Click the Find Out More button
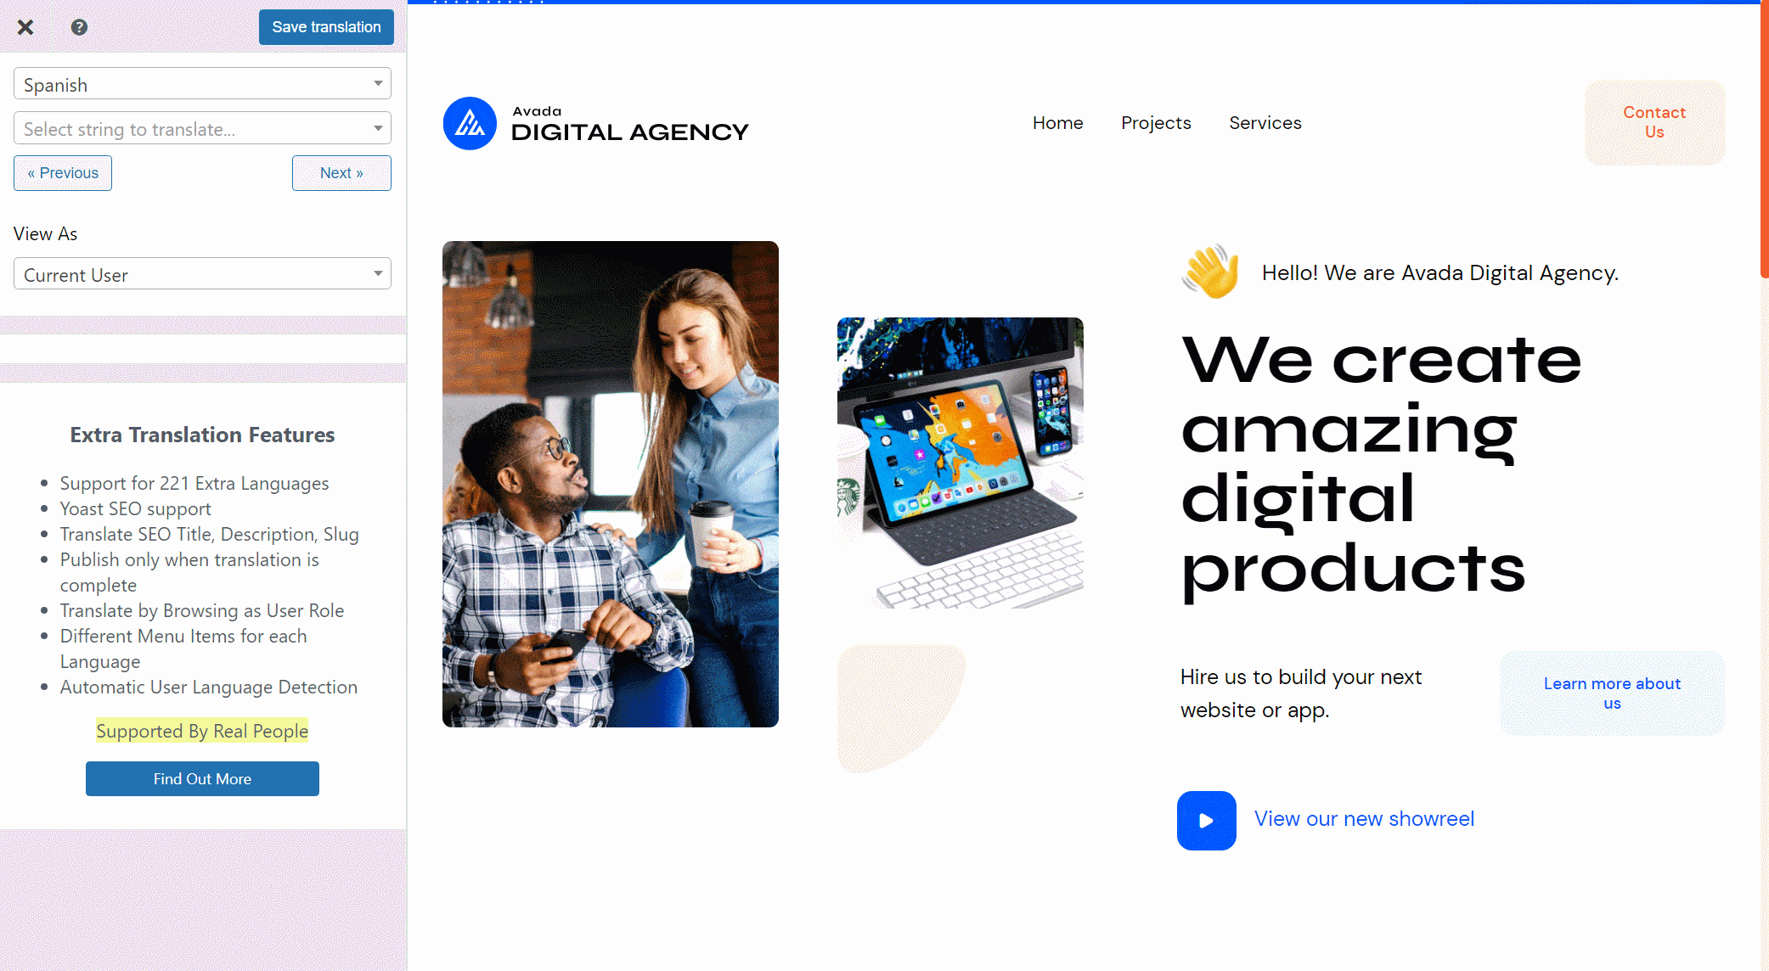Viewport: 1769px width, 971px height. [x=202, y=777]
